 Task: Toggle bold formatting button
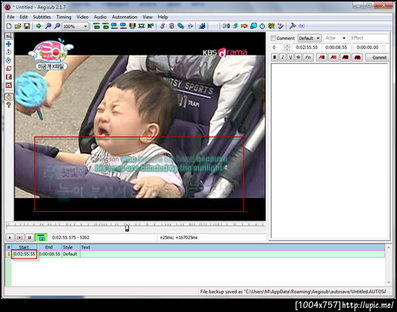275,58
